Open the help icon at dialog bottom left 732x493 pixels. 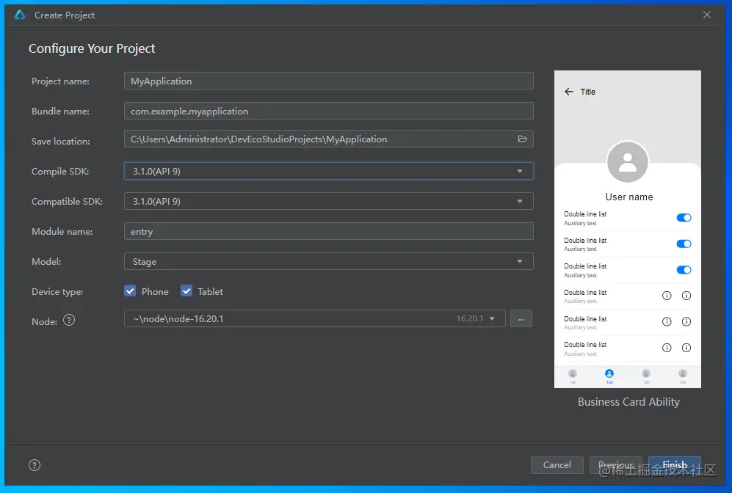click(x=35, y=465)
